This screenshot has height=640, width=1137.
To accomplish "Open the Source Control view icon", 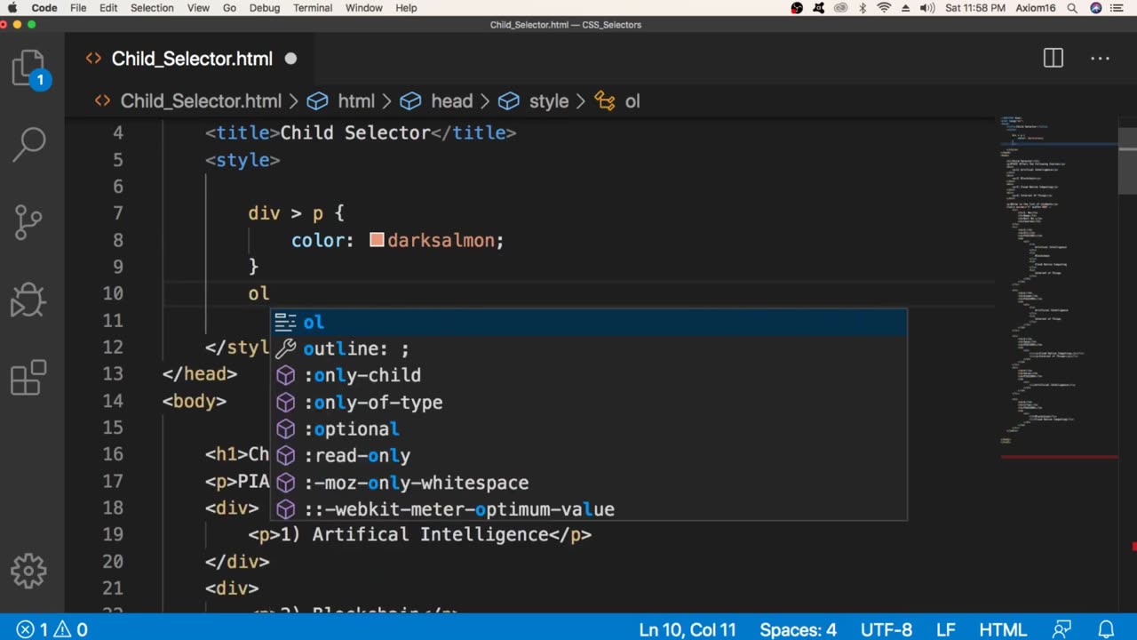I will [x=28, y=222].
